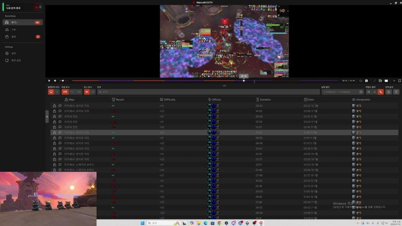
Task: Click the grip handle between video and table
Action: coord(224,86)
